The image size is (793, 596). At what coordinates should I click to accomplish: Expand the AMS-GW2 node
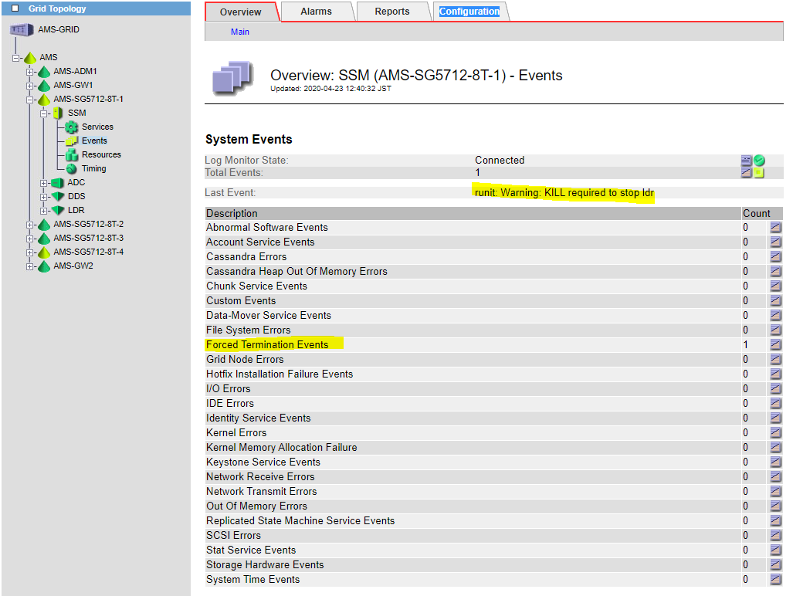coord(30,266)
